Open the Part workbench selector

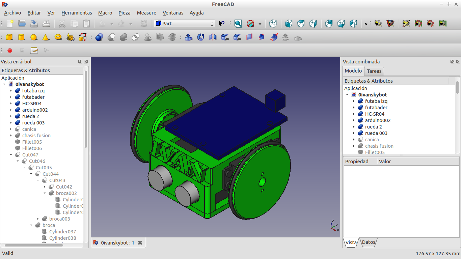[x=184, y=24]
